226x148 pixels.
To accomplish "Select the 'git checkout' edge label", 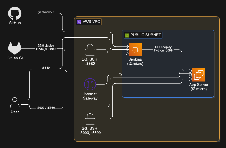I will (46, 12).
